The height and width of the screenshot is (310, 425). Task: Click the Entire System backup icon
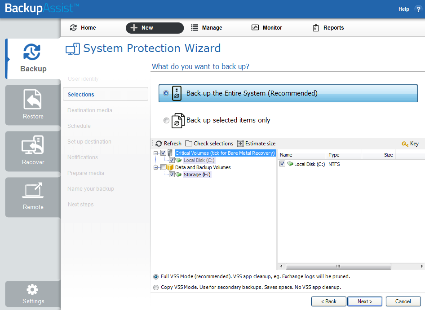[177, 93]
